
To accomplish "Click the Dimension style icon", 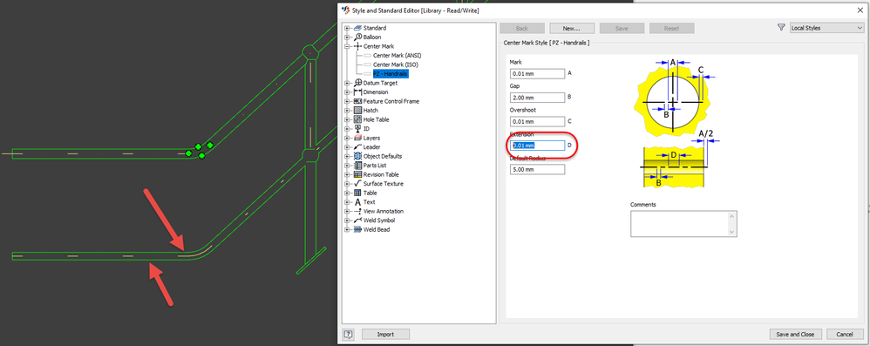I will tap(357, 92).
